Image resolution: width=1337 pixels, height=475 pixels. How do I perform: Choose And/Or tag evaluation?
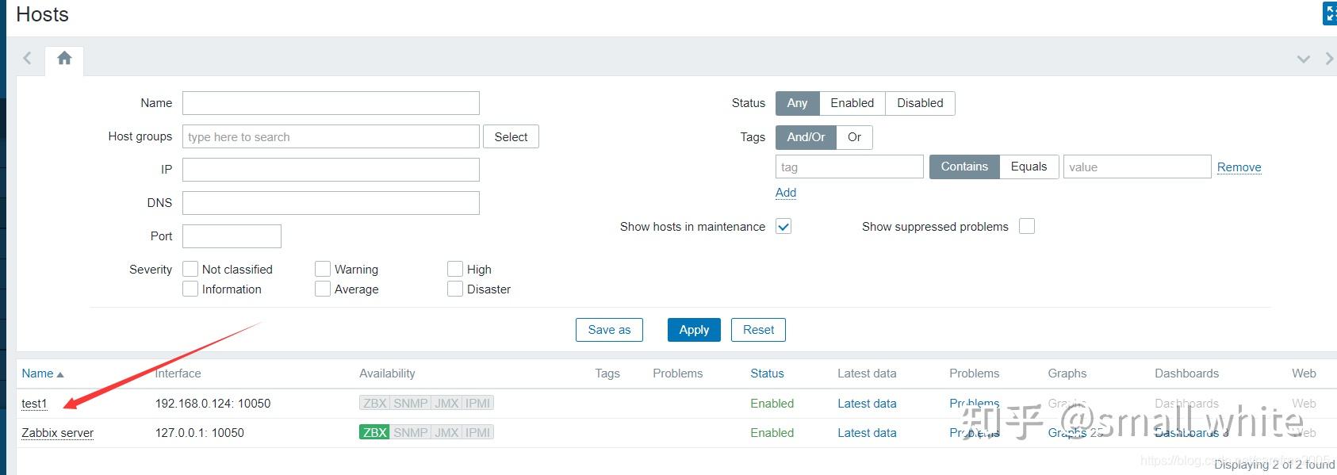tap(806, 137)
